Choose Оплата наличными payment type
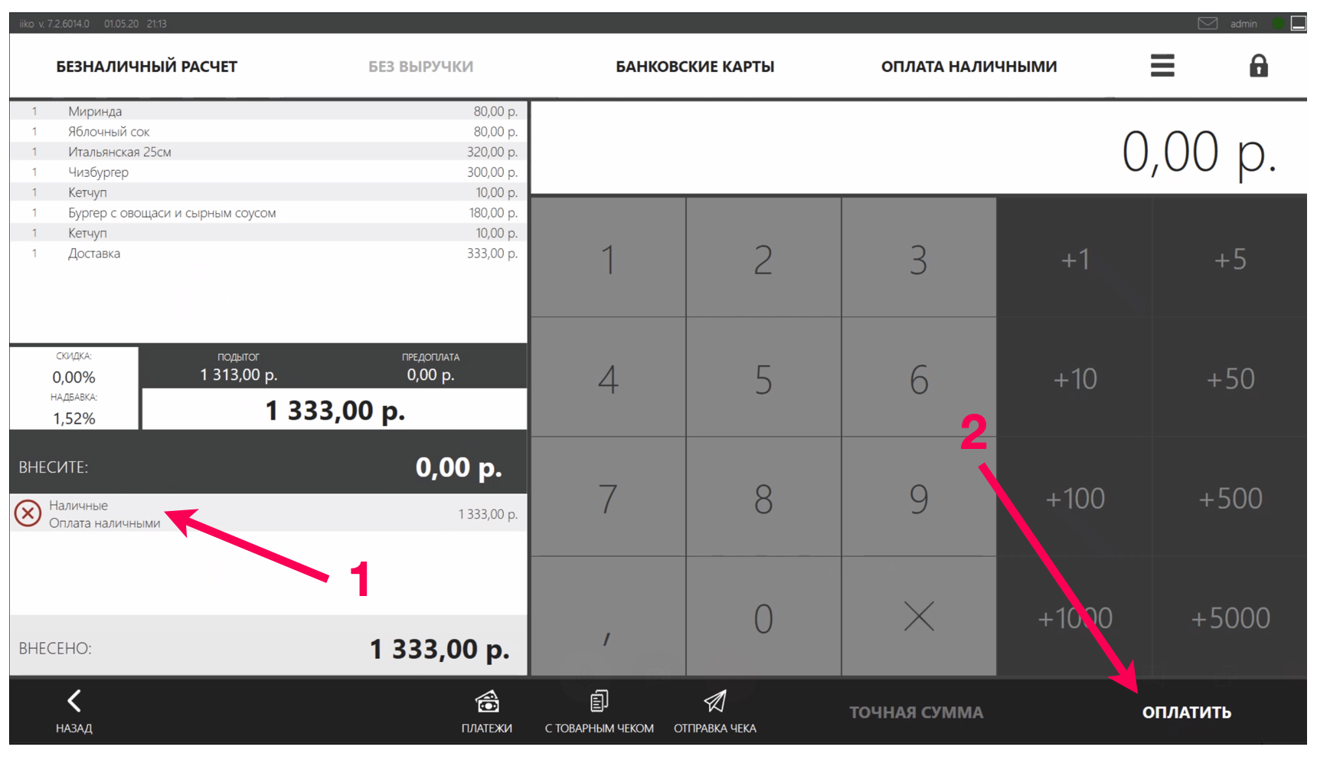Screen dimensions: 1317x760 [x=969, y=67]
